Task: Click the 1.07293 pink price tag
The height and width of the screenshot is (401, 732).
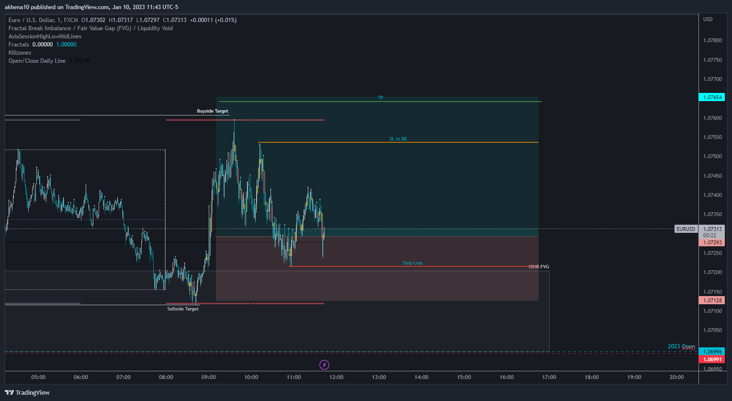Action: [x=712, y=242]
